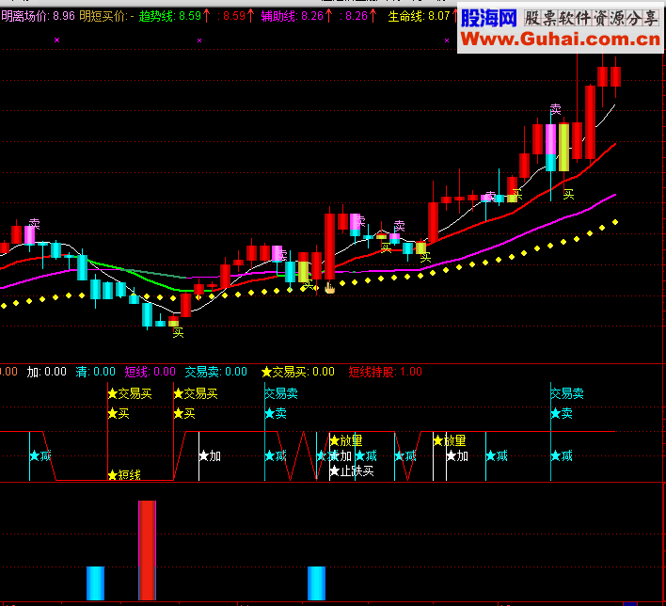
Task: Click the 明离场价: 8.96 readout
Action: (39, 16)
